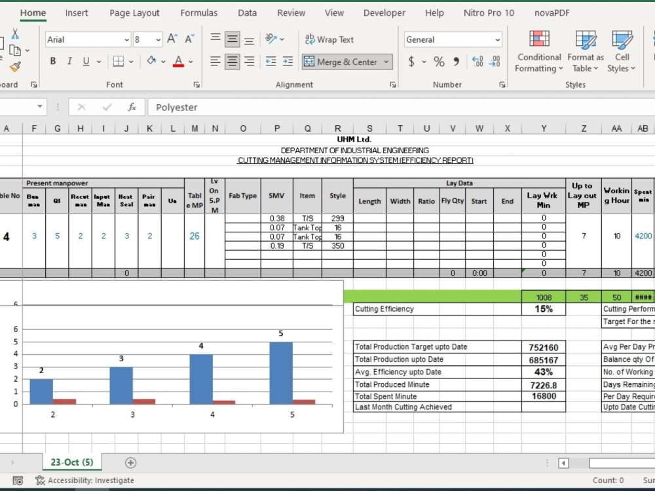Increase decimal places

point(477,62)
